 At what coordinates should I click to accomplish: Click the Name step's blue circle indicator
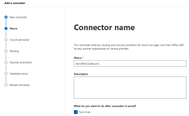6,29
